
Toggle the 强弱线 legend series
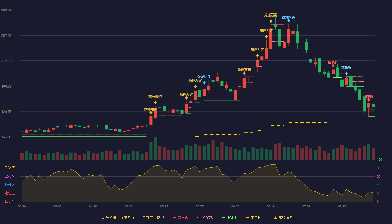pyautogui.click(x=205, y=217)
